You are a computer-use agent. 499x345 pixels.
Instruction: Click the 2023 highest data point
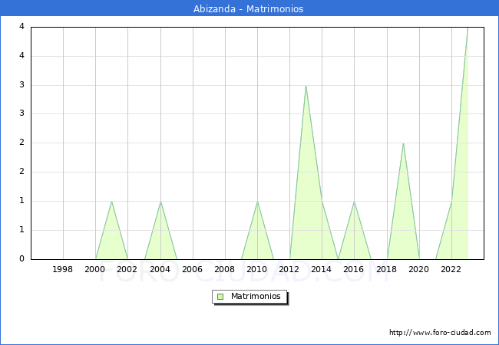tap(467, 28)
